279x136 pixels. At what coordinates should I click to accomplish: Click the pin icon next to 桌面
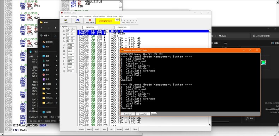[57, 56]
